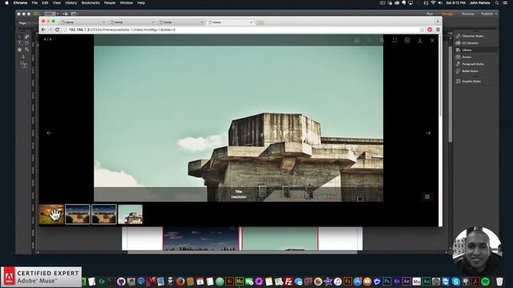Open the File menu
This screenshot has height=288, width=513.
34,2
